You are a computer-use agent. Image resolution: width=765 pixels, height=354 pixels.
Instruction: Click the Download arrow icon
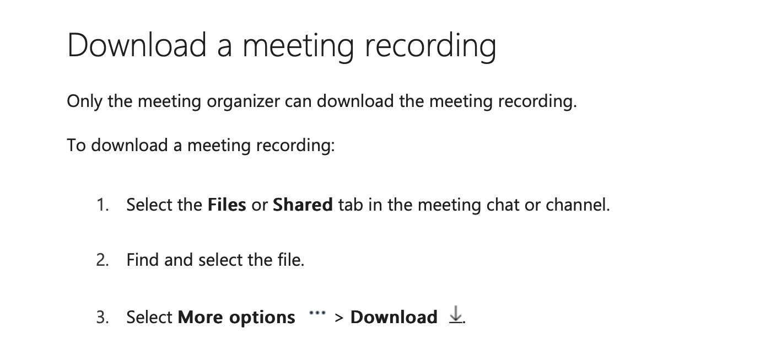pyautogui.click(x=455, y=315)
